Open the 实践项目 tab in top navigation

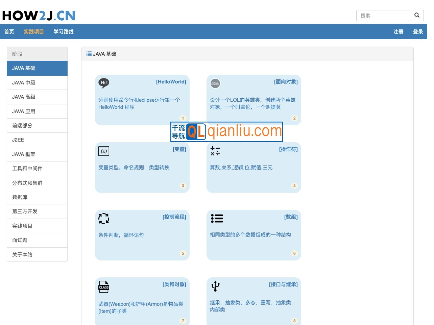point(34,32)
